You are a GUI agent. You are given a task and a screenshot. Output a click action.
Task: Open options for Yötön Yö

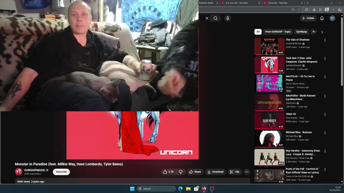tap(325, 114)
